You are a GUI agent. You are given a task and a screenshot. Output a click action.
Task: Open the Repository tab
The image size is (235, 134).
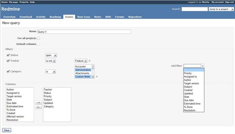click(x=135, y=17)
